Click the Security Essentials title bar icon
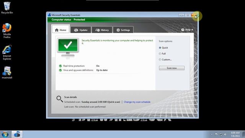Image resolution: width=245 pixels, height=138 pixels. 49,15
